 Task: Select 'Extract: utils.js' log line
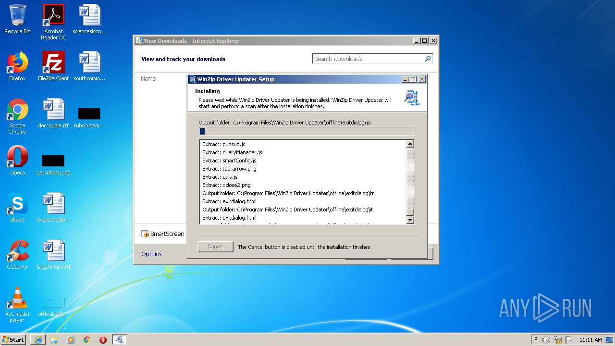pyautogui.click(x=220, y=177)
